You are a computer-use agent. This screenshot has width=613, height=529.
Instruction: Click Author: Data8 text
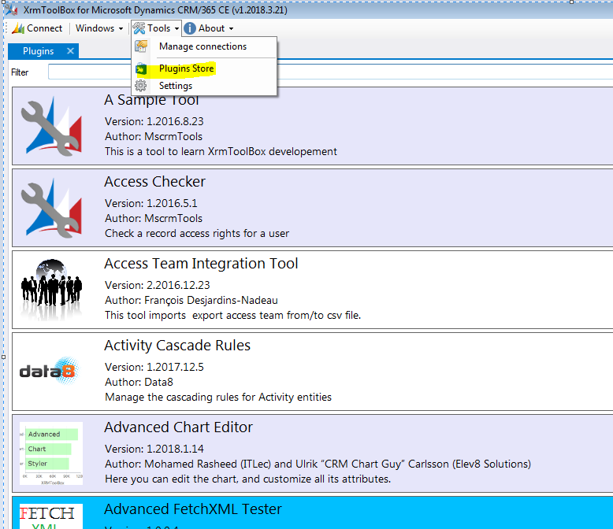(139, 382)
